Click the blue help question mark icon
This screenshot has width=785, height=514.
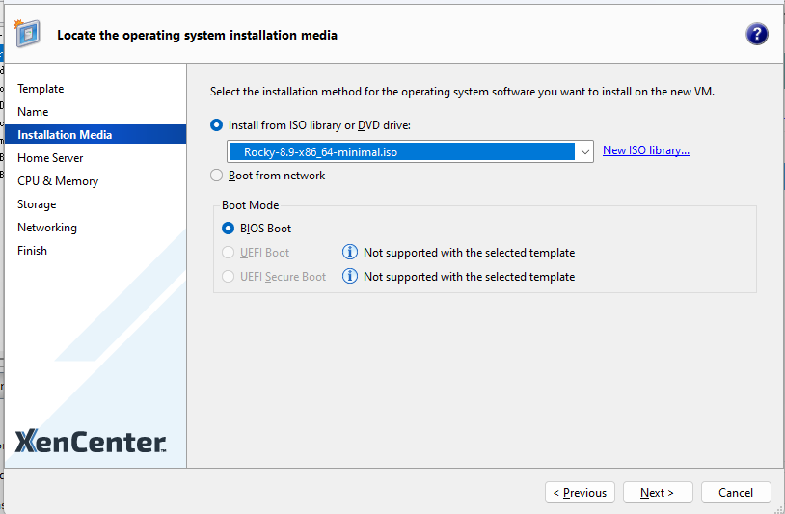(x=757, y=35)
